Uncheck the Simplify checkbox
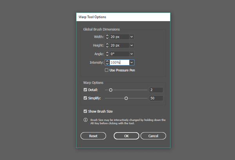The height and width of the screenshot is (160, 235). (85, 98)
